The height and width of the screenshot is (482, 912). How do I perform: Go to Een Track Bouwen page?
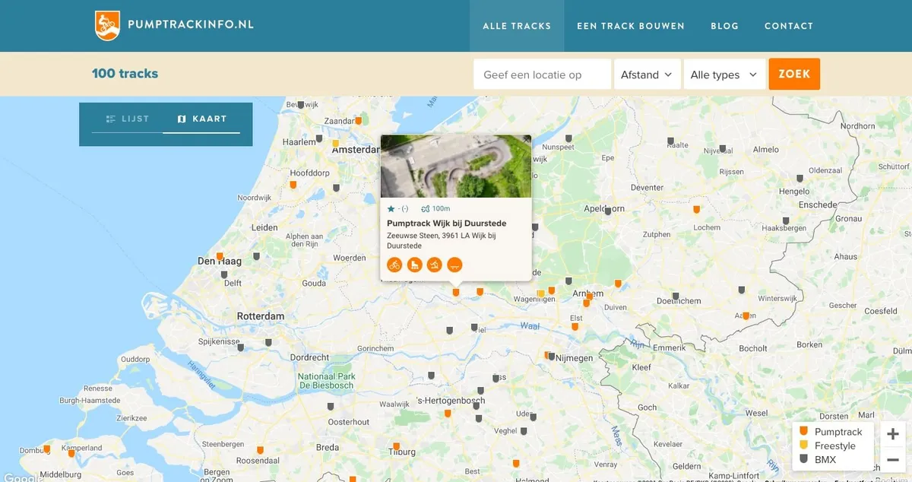pyautogui.click(x=631, y=26)
